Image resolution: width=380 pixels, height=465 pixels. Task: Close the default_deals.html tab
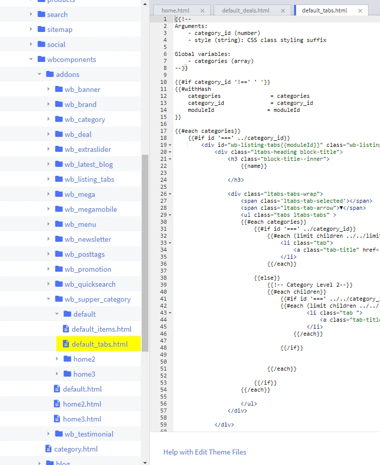(x=283, y=10)
